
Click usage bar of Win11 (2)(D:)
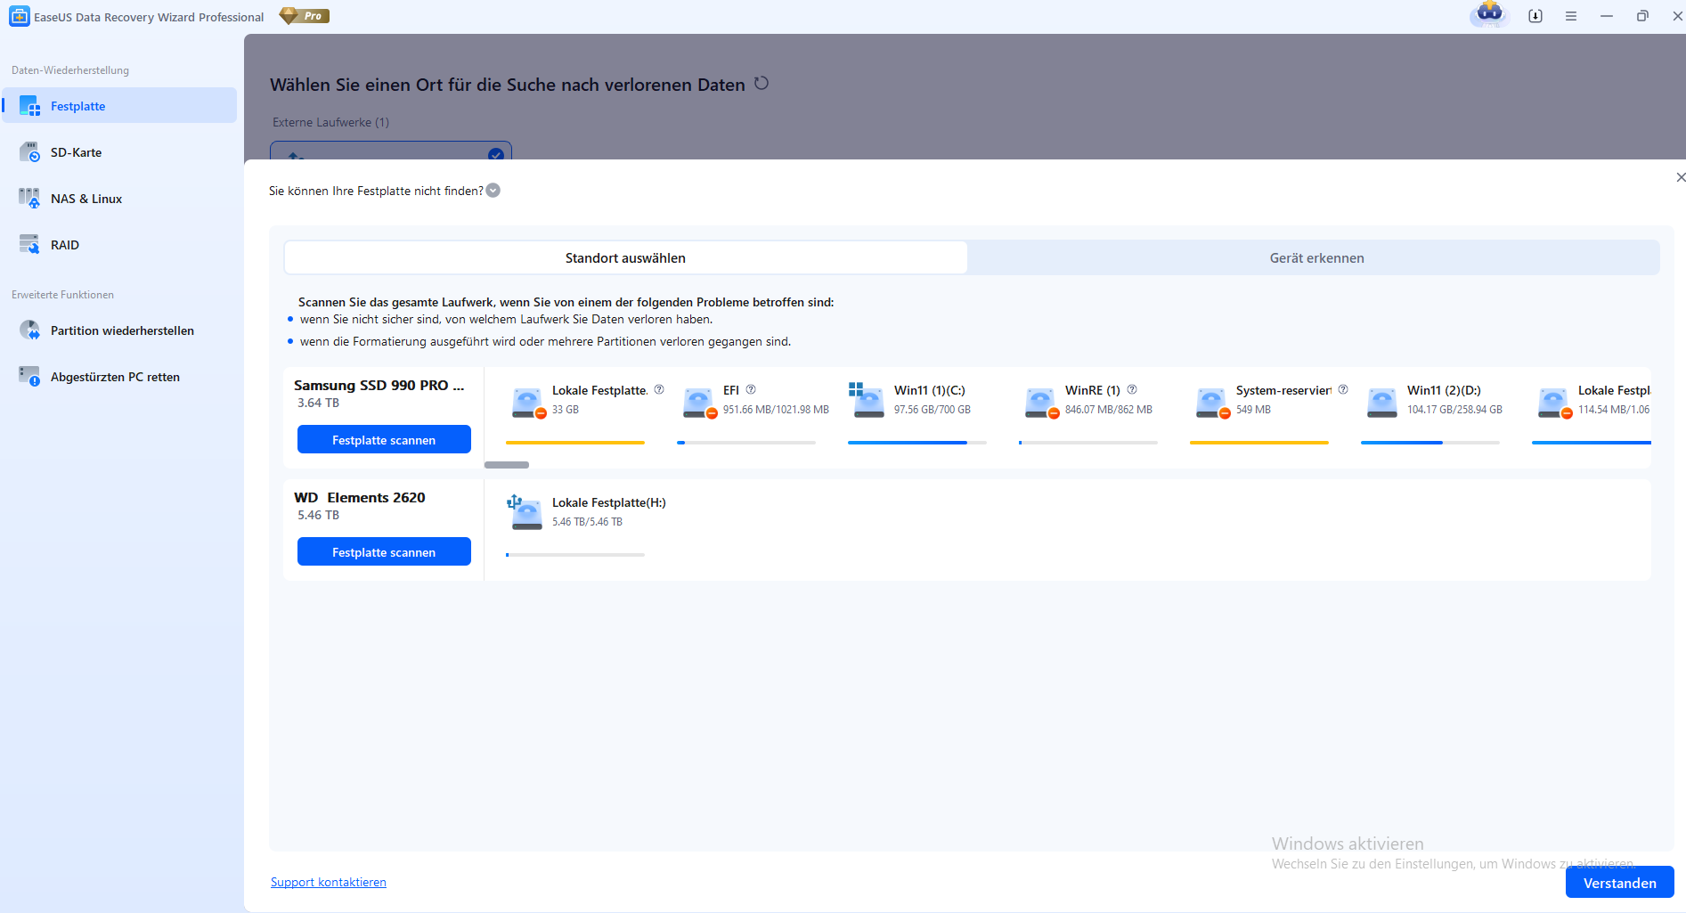(1430, 443)
